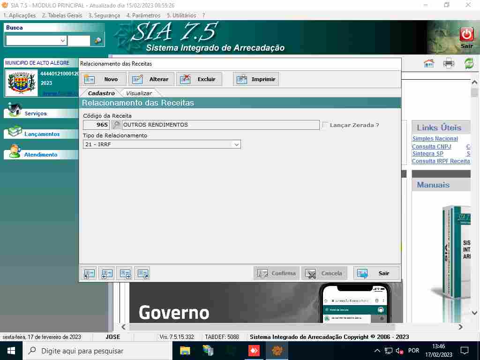The image size is (480, 360).
Task: Open the Simples Nacional link
Action: pyautogui.click(x=435, y=139)
